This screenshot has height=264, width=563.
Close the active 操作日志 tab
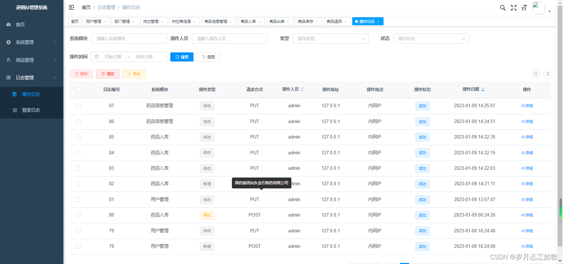[x=378, y=22]
